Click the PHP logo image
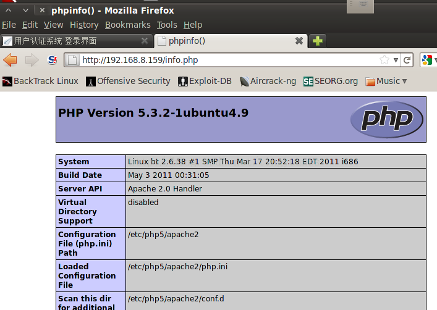Viewport: 437px width, 310px height. [x=387, y=119]
